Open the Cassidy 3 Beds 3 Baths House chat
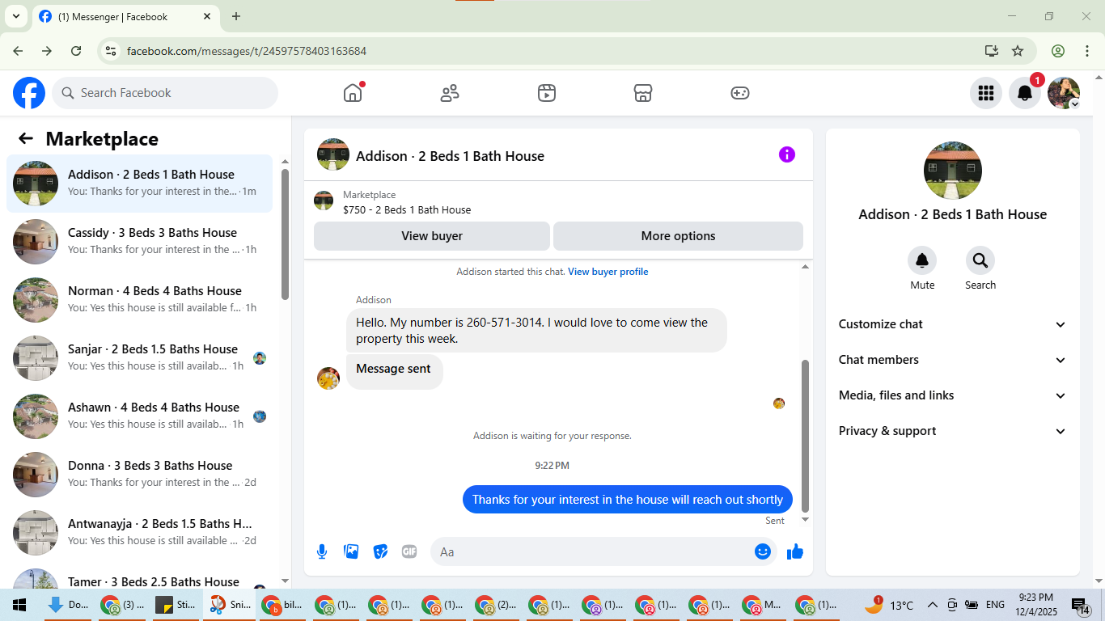1105x621 pixels. (x=140, y=242)
